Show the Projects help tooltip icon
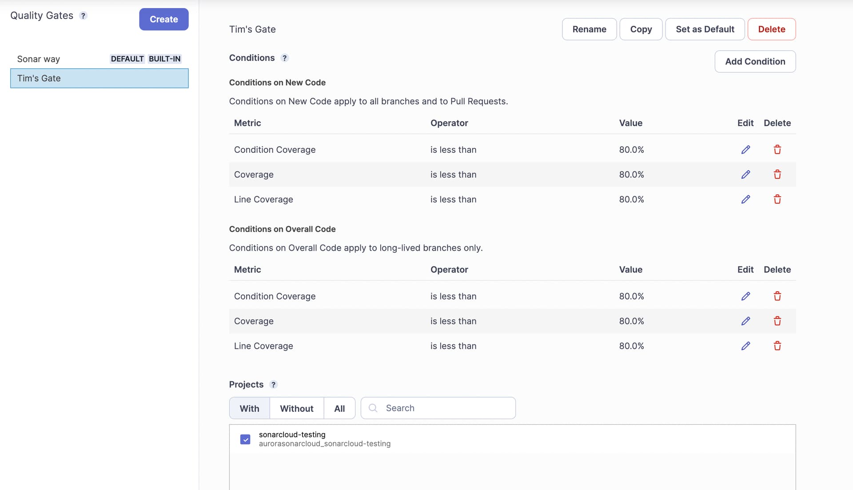 pos(273,385)
